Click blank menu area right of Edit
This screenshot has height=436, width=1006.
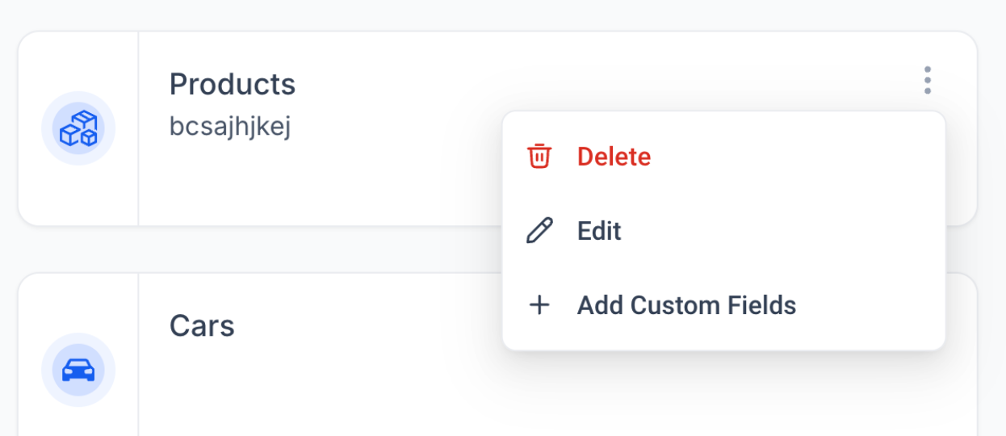[x=807, y=231]
